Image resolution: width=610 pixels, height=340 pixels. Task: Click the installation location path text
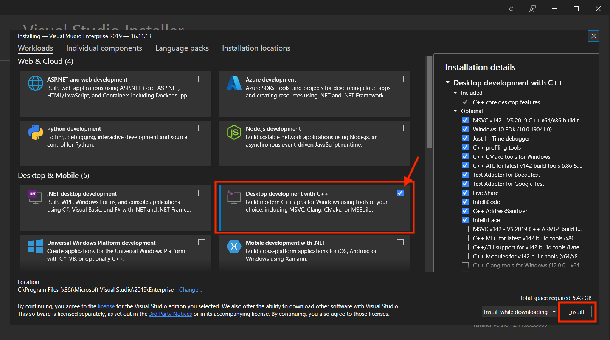[96, 290]
